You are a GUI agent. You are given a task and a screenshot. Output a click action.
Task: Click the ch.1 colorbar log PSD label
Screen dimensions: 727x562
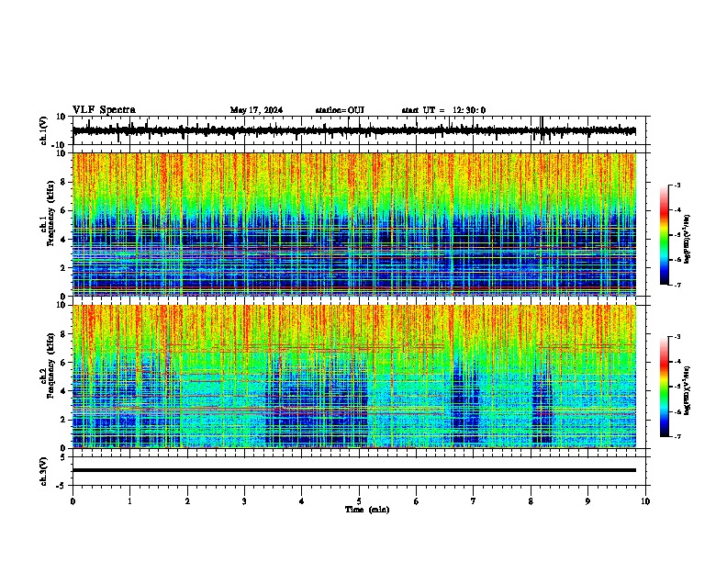[x=688, y=239]
